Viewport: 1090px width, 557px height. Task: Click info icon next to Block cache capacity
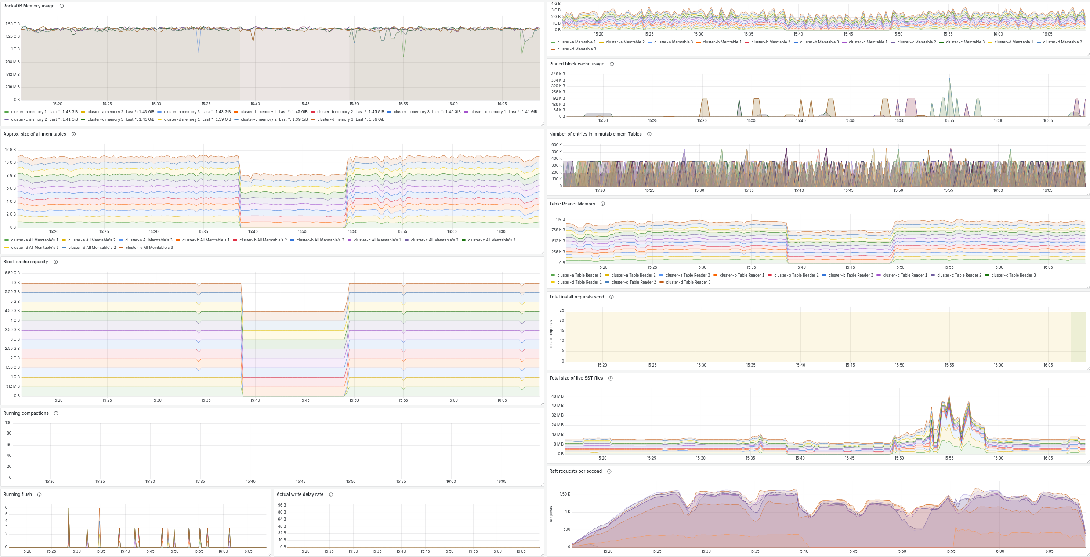point(55,262)
